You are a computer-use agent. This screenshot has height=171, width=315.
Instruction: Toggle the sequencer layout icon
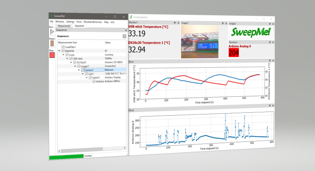click(124, 36)
